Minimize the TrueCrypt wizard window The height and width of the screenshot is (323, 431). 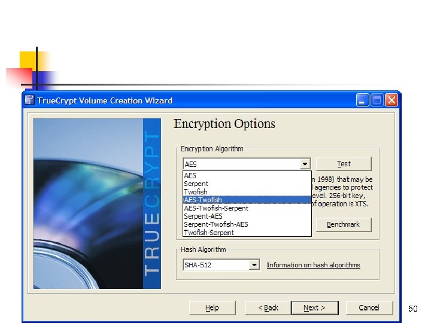[362, 100]
